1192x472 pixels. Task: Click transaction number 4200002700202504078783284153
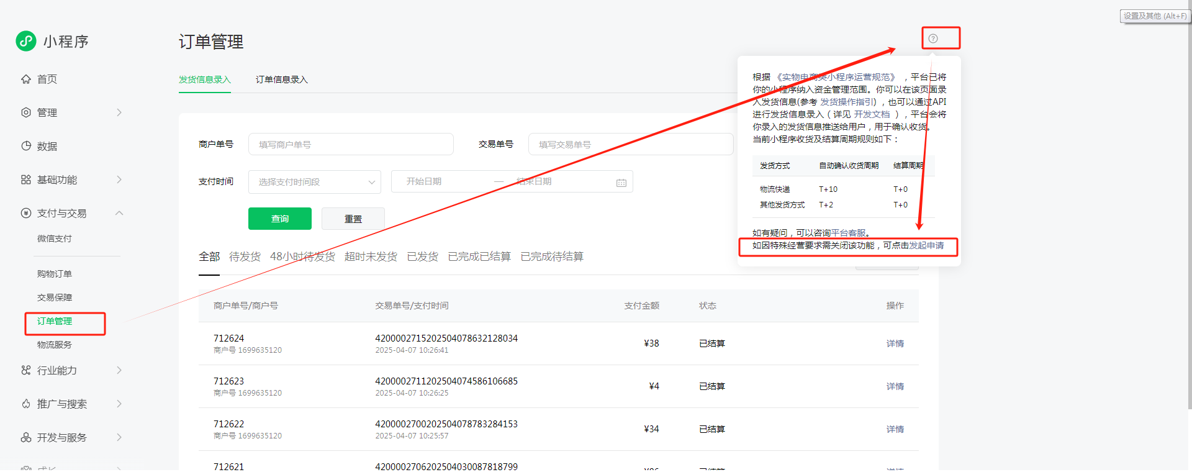(446, 424)
